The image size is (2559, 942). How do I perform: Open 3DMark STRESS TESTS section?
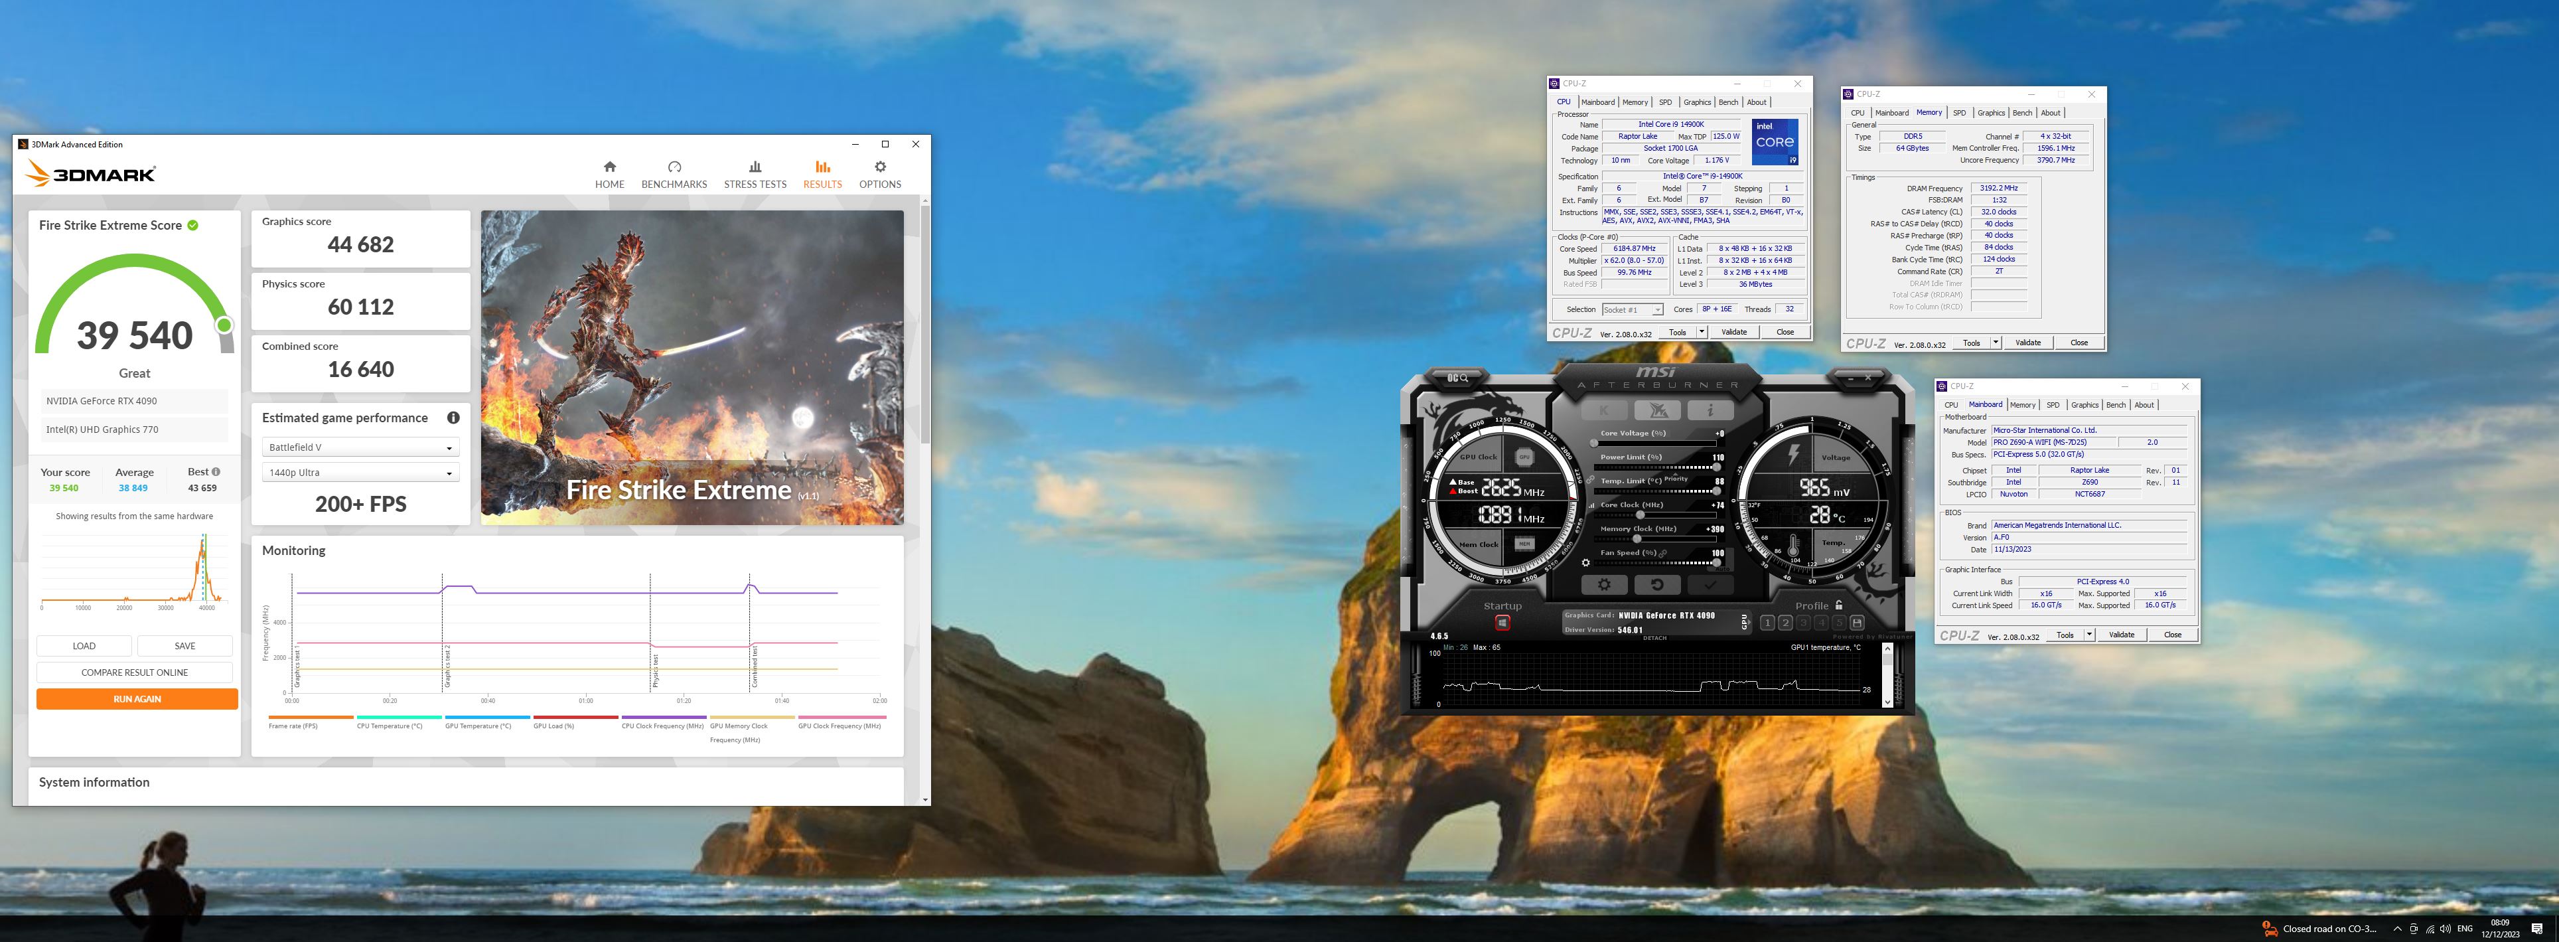pos(755,174)
